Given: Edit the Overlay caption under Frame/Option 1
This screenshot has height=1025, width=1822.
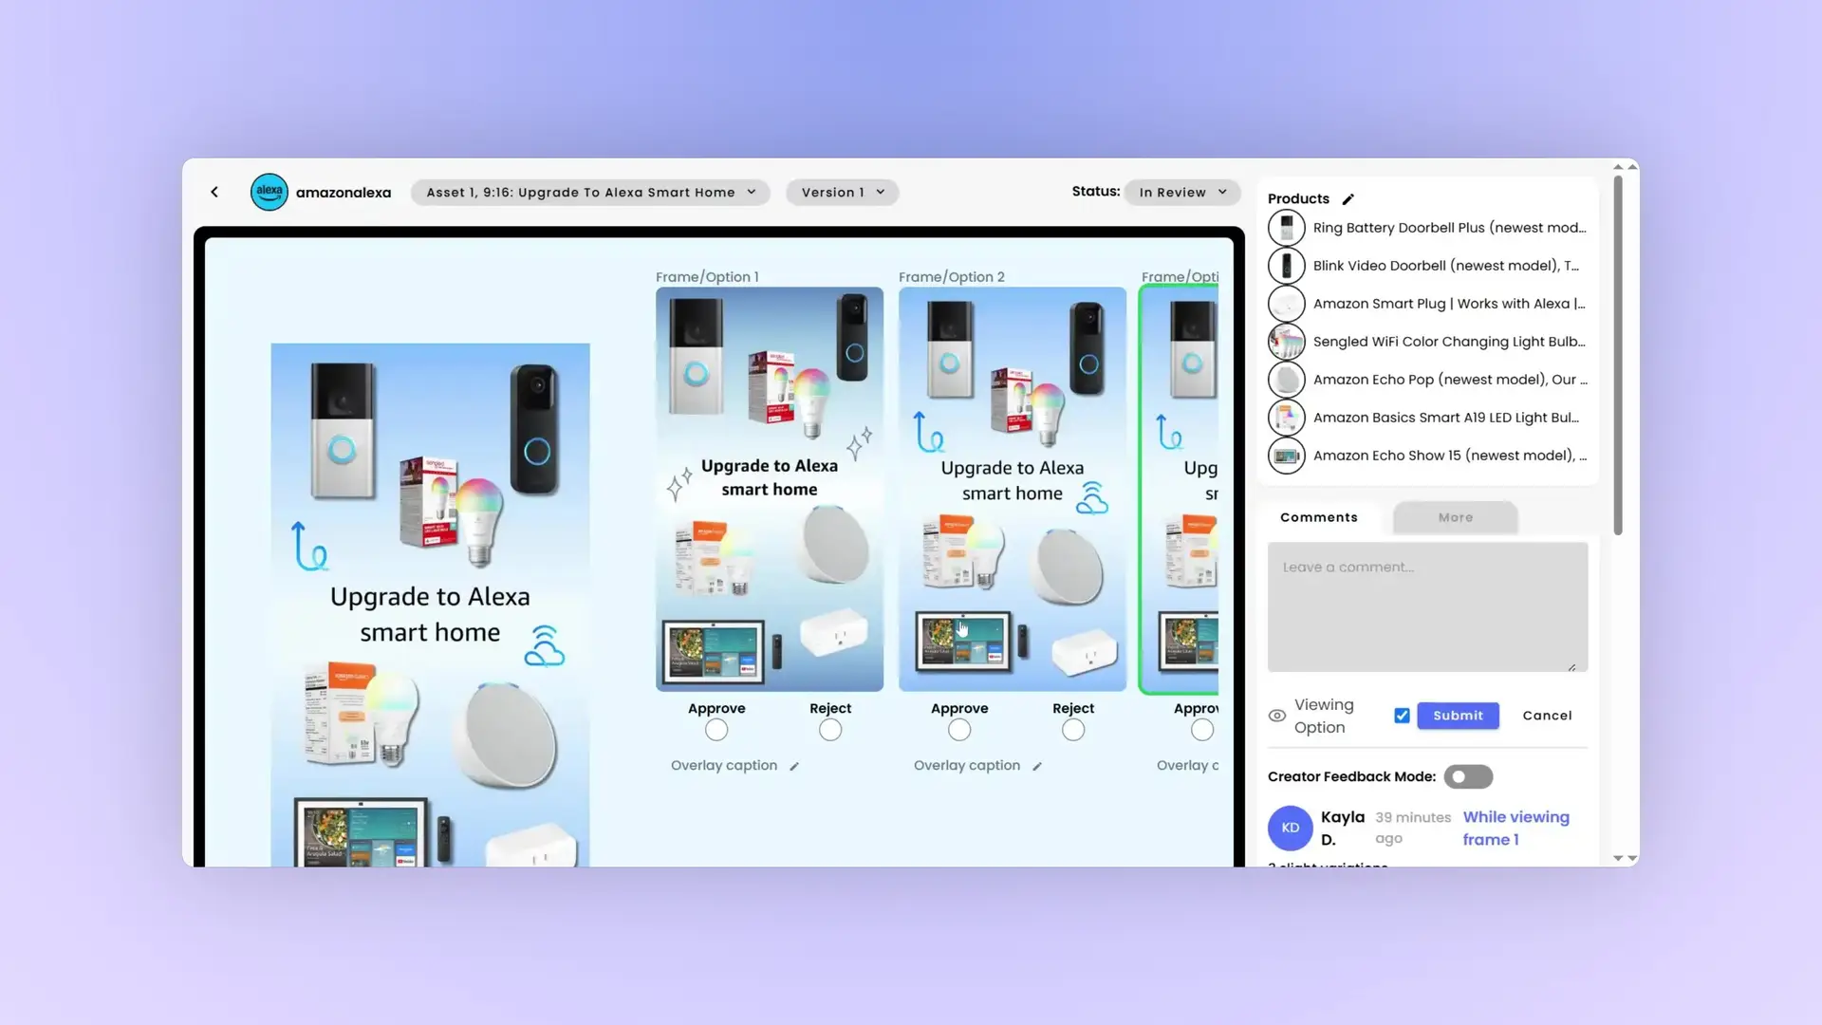Looking at the screenshot, I should (x=795, y=766).
